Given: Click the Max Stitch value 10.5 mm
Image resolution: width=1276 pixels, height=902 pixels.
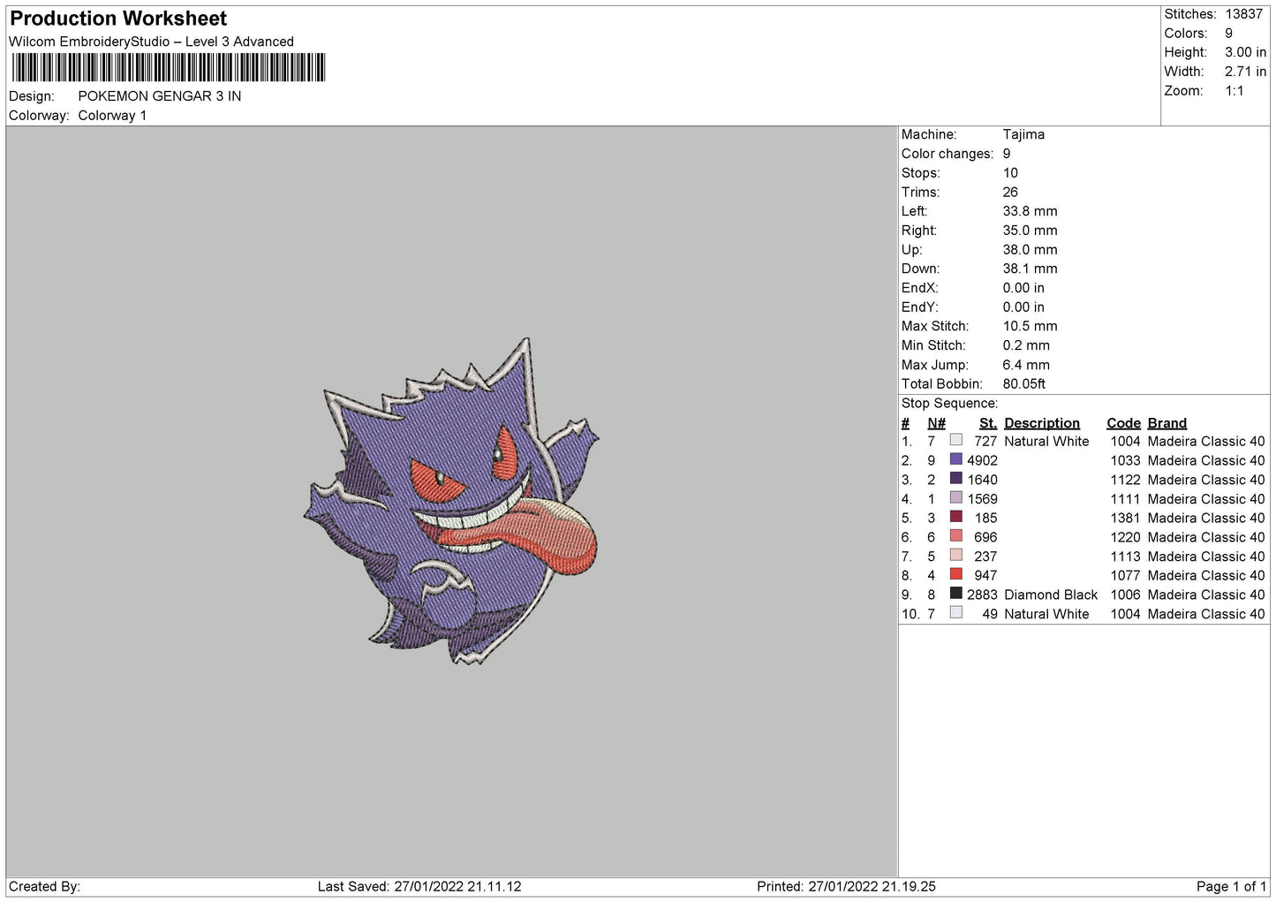Looking at the screenshot, I should point(1030,326).
